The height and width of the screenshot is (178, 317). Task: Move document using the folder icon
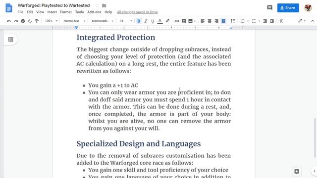pos(104,5)
